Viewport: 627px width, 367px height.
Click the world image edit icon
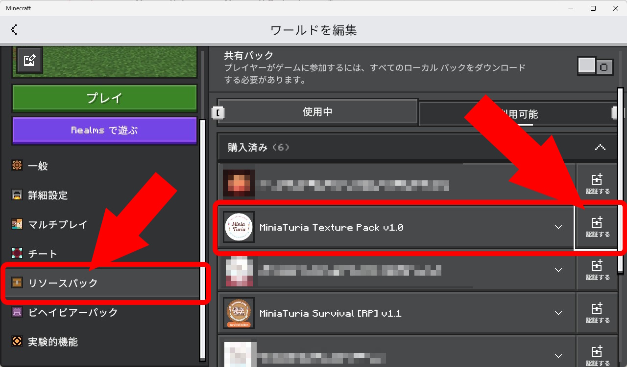click(x=29, y=60)
